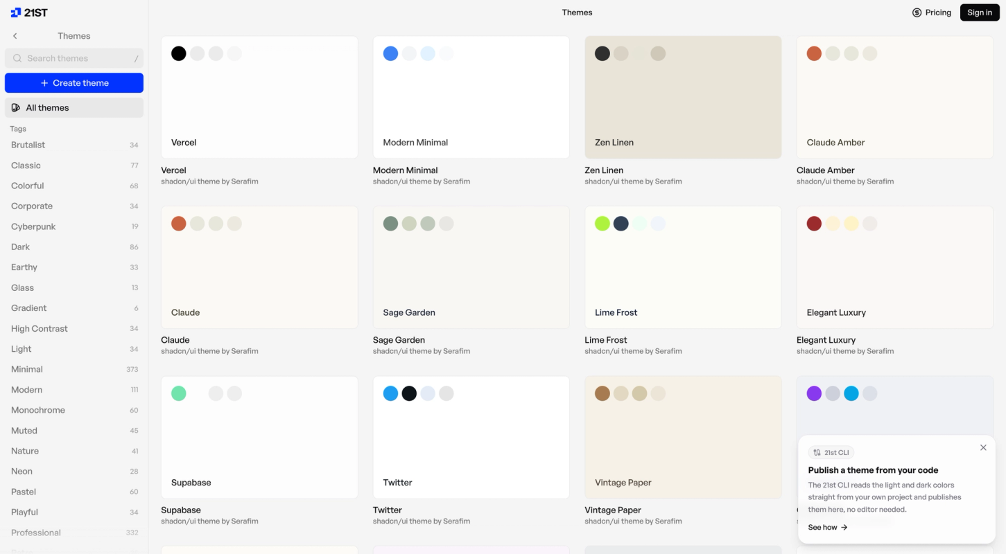The height and width of the screenshot is (554, 1006).
Task: Click the mint green swatch on Supabase card
Action: 179,393
